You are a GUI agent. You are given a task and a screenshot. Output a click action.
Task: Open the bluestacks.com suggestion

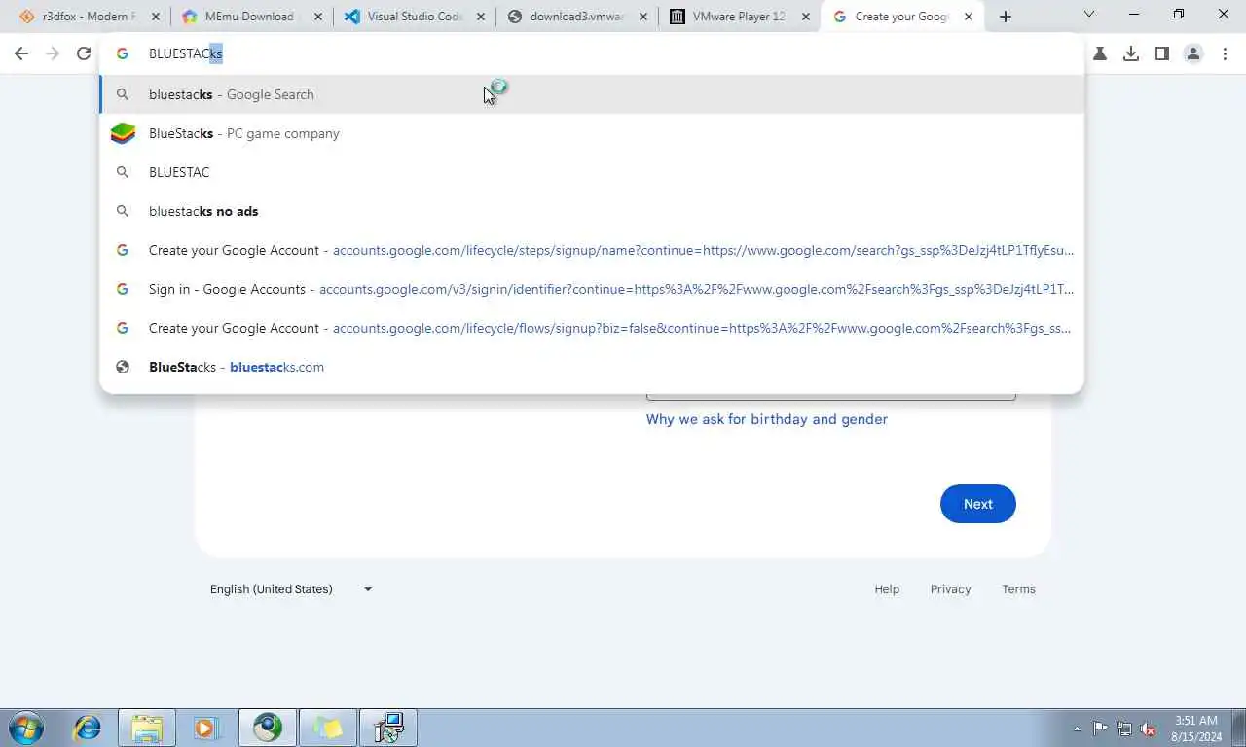tap(592, 367)
